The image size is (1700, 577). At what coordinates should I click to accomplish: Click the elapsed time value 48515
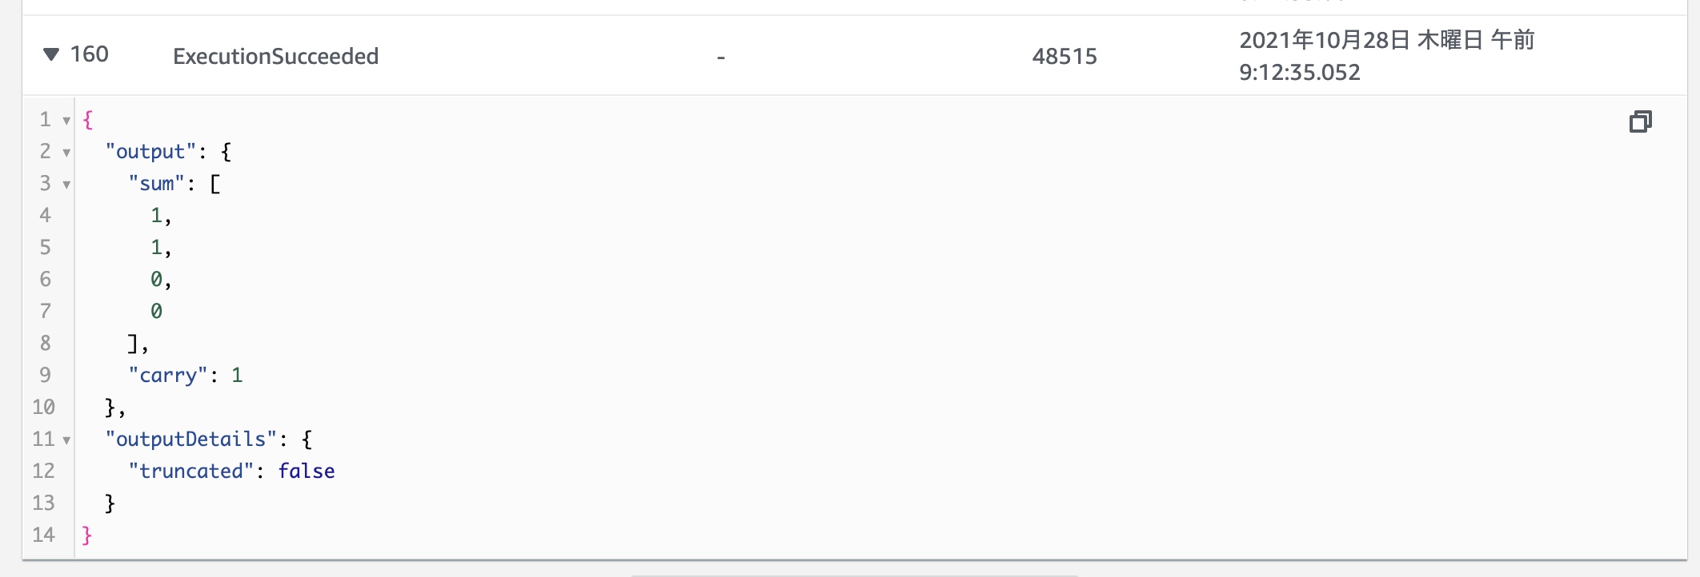(1064, 56)
